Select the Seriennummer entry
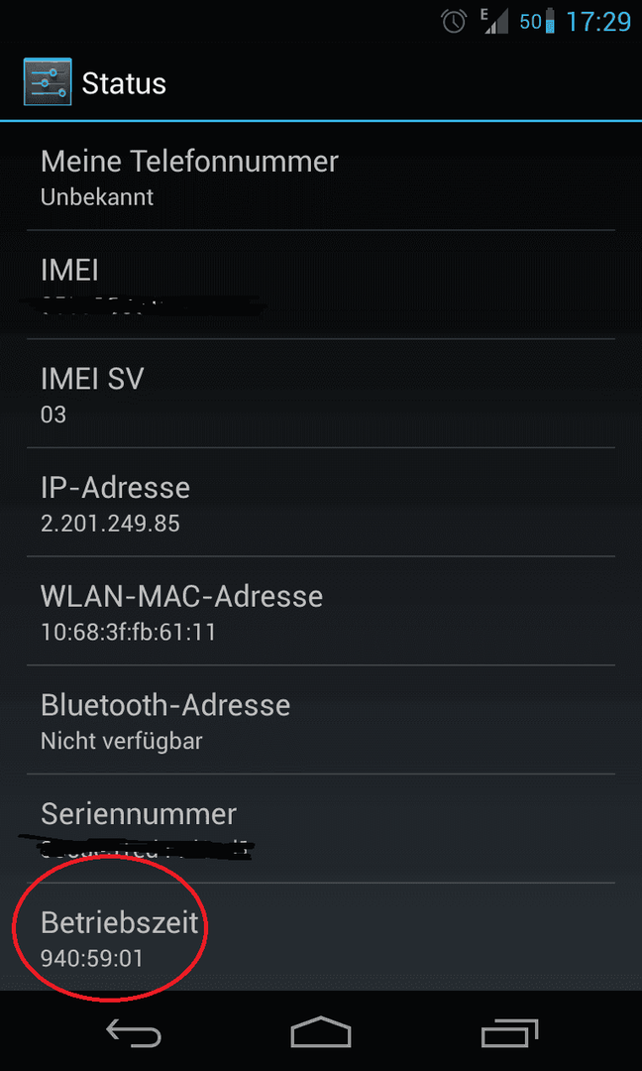Viewport: 642px width, 1071px height. (x=321, y=828)
